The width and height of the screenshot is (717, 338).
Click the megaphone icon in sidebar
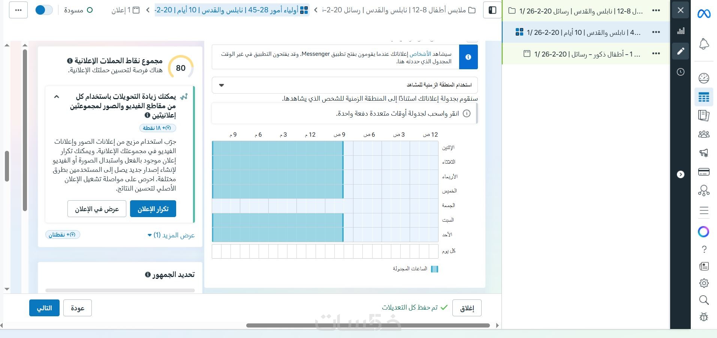point(704,153)
